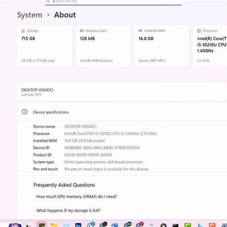
Task: Open the Graphics Card 128 MB card
Action: coord(103,46)
